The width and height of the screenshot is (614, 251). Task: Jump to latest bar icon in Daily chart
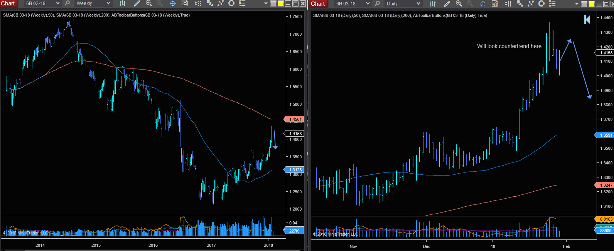(587, 20)
